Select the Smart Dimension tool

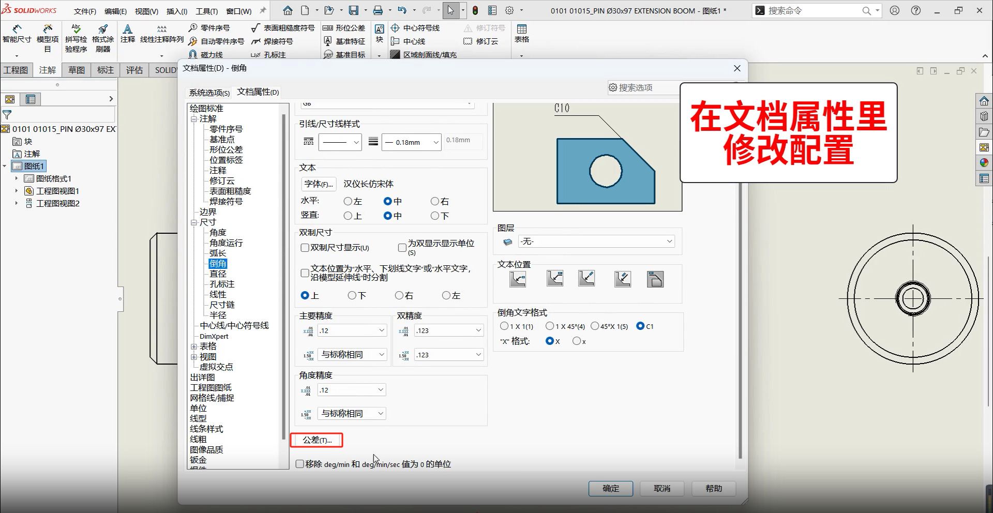point(17,34)
